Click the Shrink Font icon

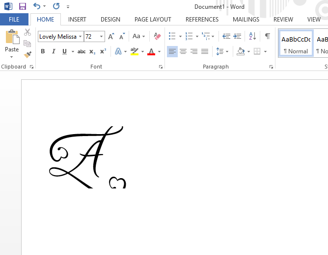[122, 36]
